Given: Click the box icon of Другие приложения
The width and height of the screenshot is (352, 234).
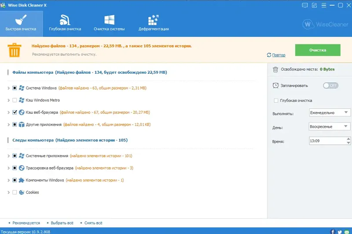Looking at the screenshot, I should tap(22, 124).
